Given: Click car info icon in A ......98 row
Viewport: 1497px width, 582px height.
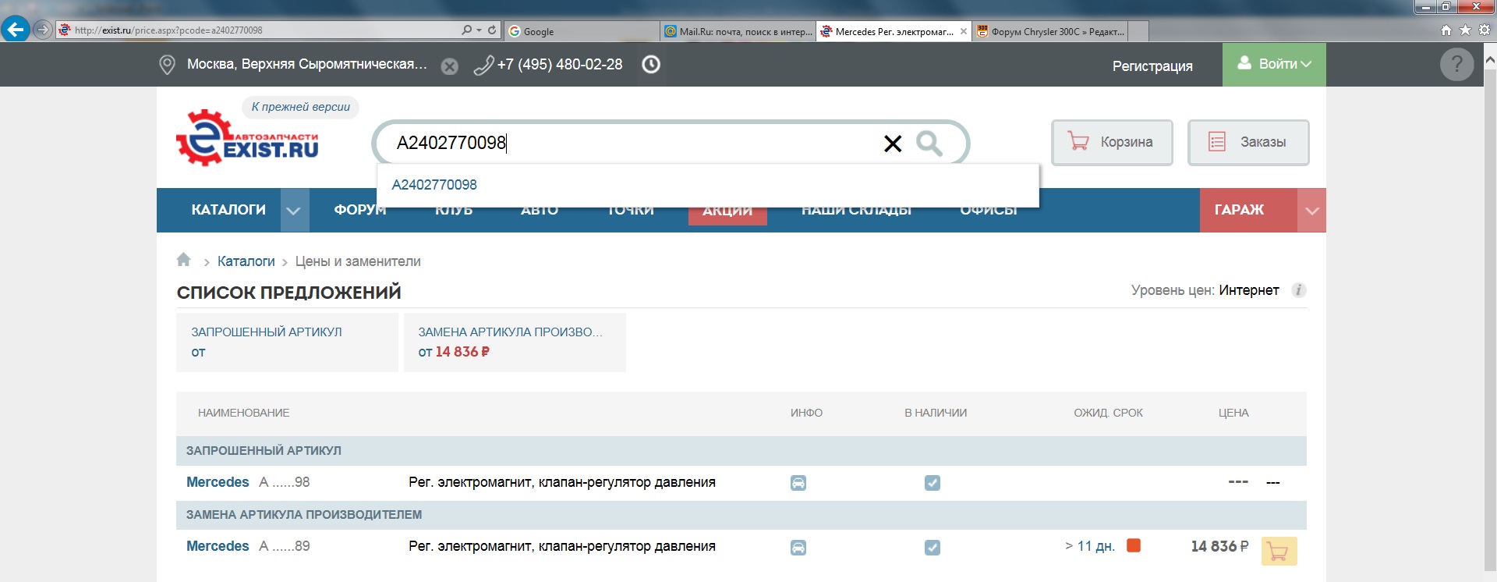Looking at the screenshot, I should pos(798,483).
